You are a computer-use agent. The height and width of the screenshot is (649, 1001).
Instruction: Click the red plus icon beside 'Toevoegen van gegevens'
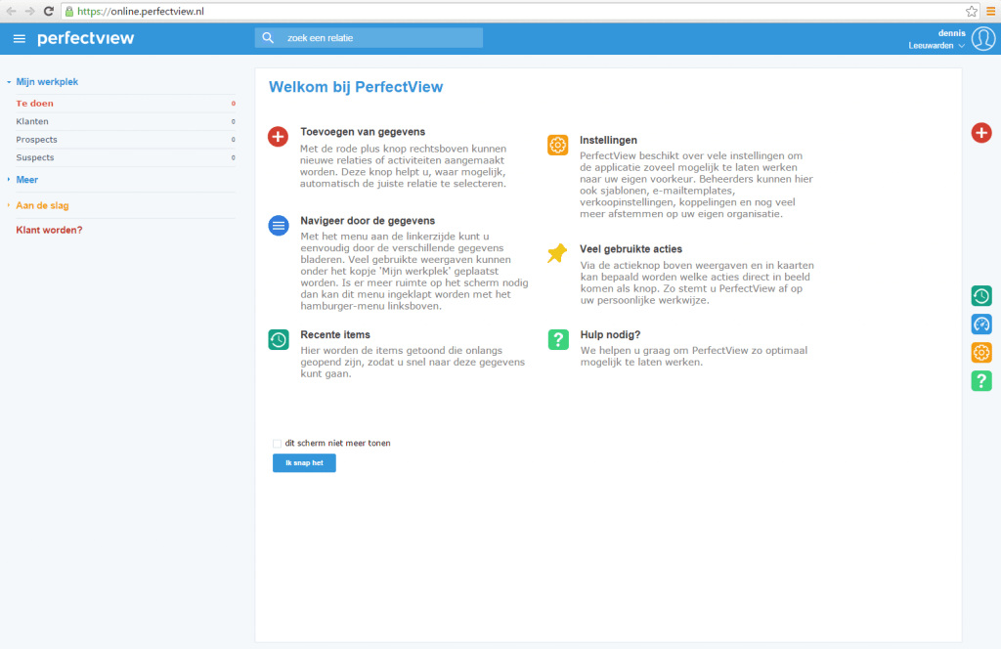click(278, 136)
